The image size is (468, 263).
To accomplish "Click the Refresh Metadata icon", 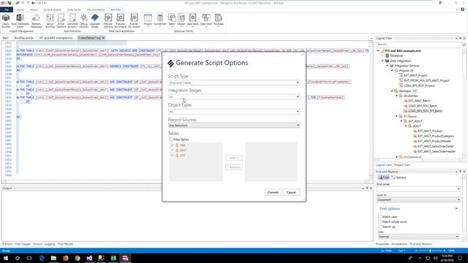I will [x=36, y=20].
